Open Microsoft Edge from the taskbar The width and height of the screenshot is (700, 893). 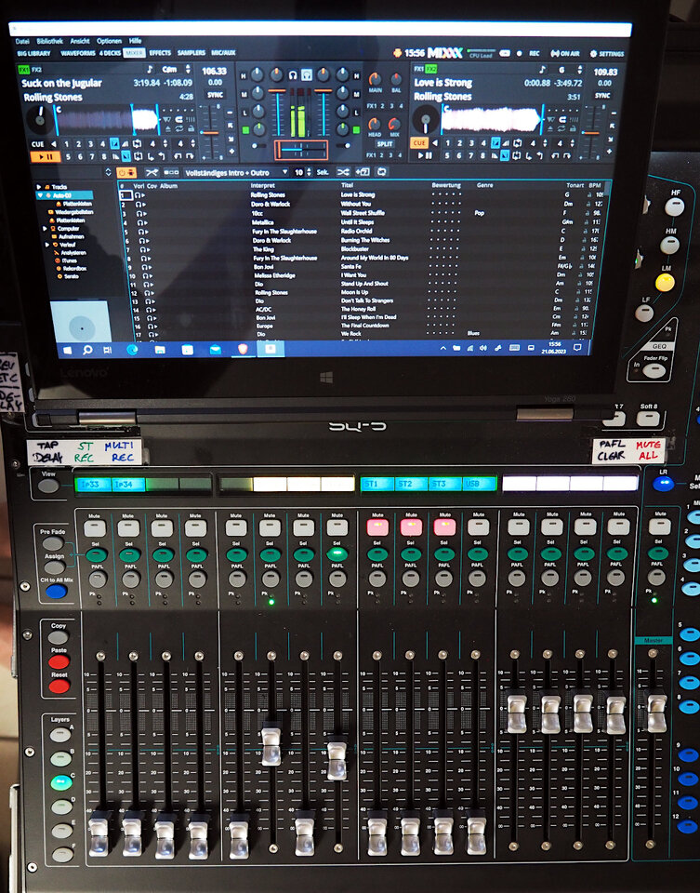click(x=132, y=350)
